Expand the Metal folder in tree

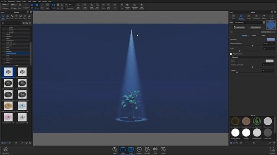coord(5,38)
